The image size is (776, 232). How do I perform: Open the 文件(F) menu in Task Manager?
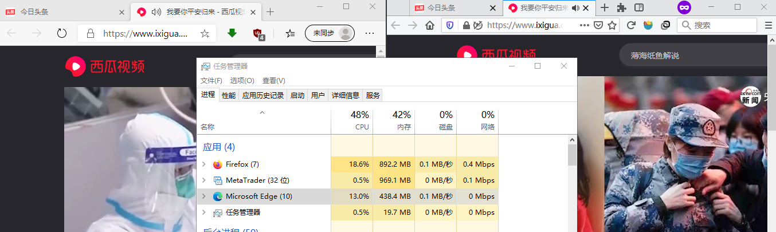(x=211, y=81)
